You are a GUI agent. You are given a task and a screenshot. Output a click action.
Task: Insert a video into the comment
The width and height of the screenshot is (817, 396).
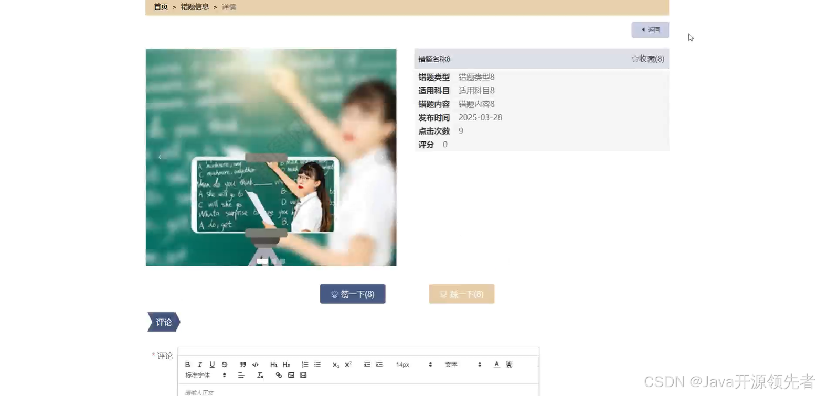[303, 375]
